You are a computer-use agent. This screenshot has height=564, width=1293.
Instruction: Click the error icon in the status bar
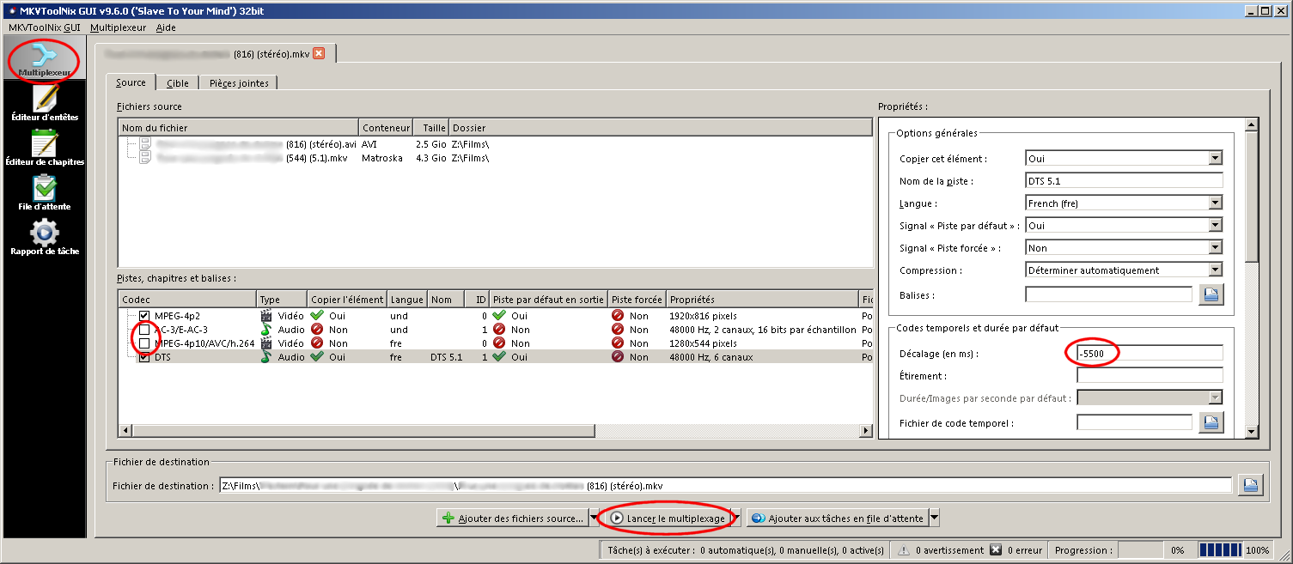(x=996, y=550)
